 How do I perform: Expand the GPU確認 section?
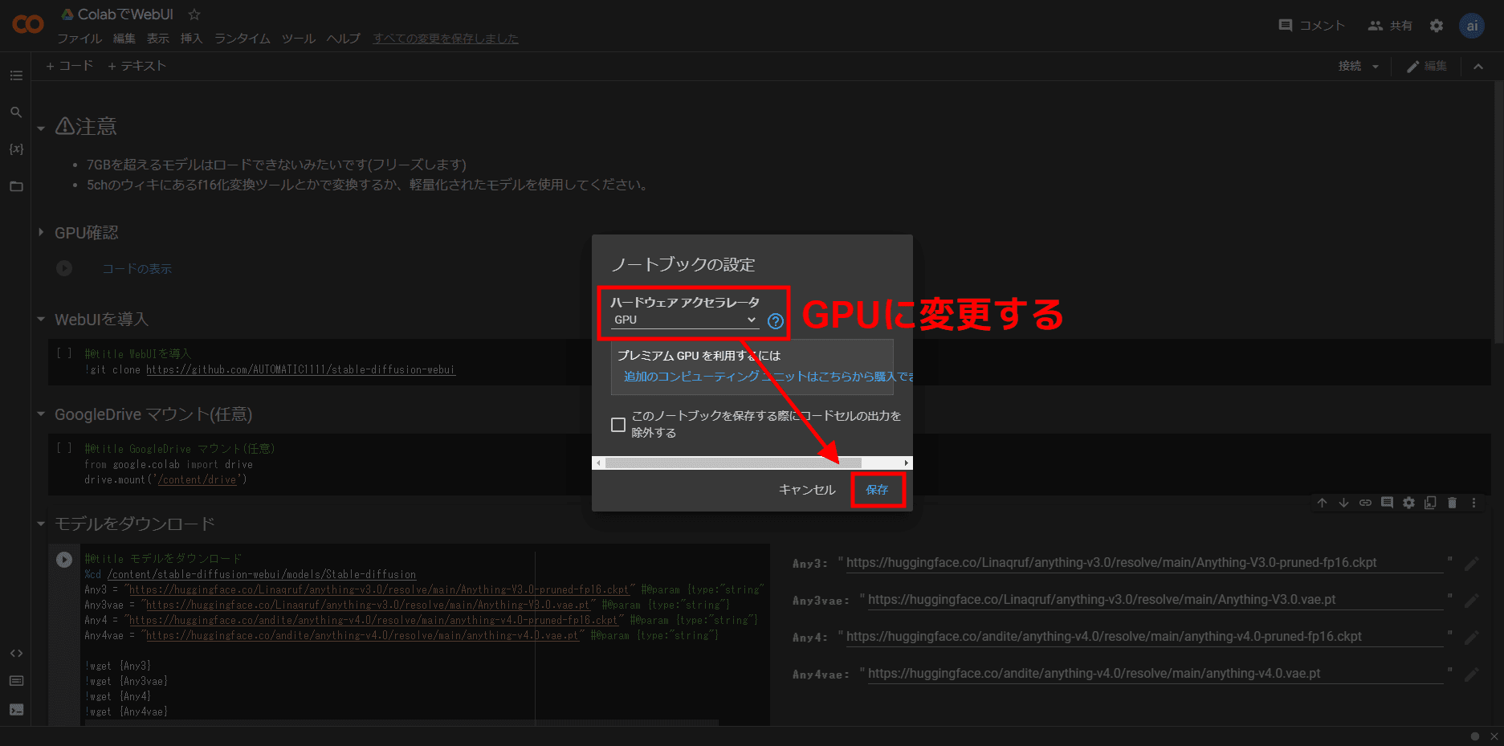[x=41, y=233]
